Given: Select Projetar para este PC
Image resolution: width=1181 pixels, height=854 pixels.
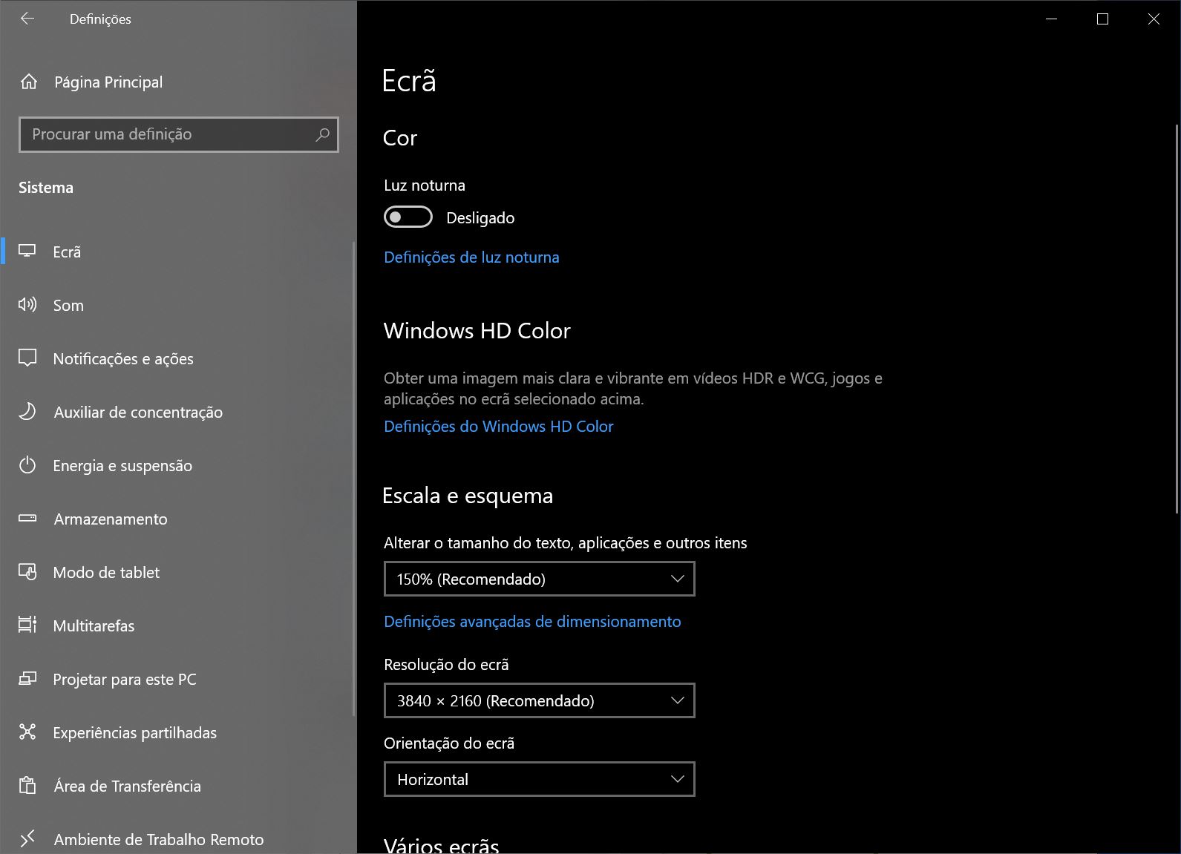Looking at the screenshot, I should tap(178, 679).
